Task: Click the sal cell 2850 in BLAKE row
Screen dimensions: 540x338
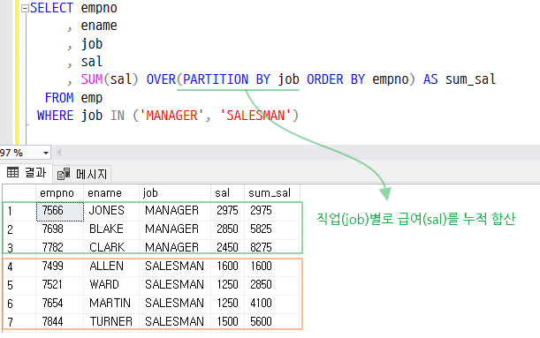Action: (x=227, y=229)
